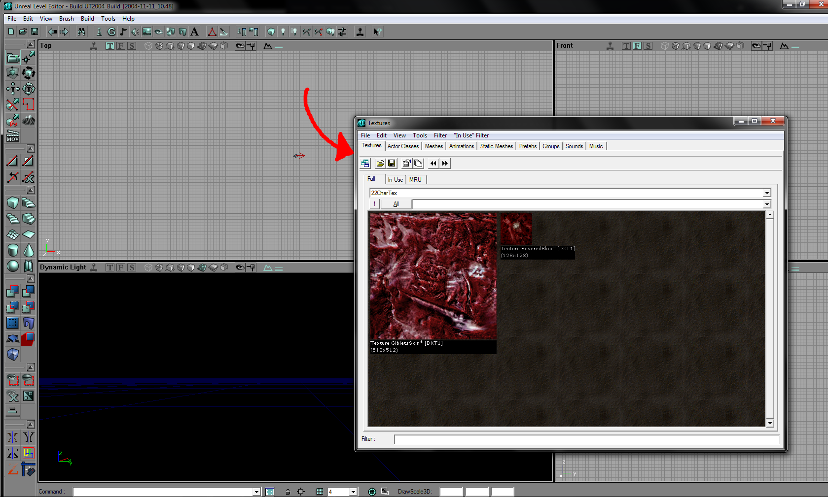The image size is (828, 497).
Task: Click the exclamation mark button beside All
Action: (x=374, y=204)
